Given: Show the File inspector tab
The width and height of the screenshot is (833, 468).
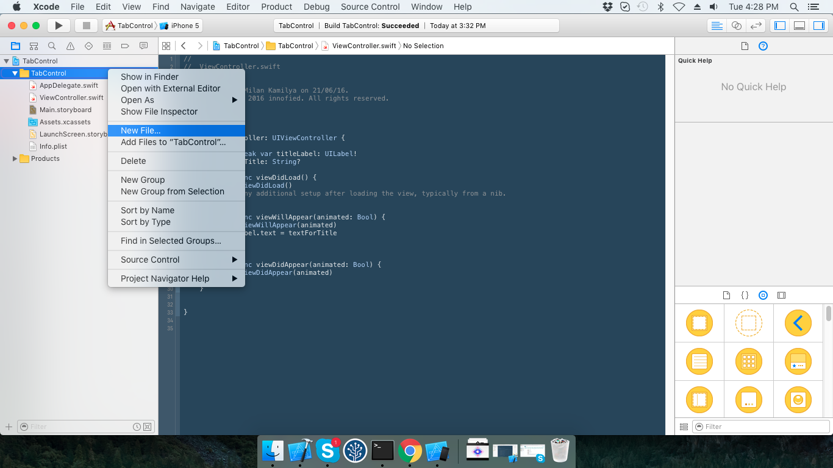Looking at the screenshot, I should pos(745,46).
